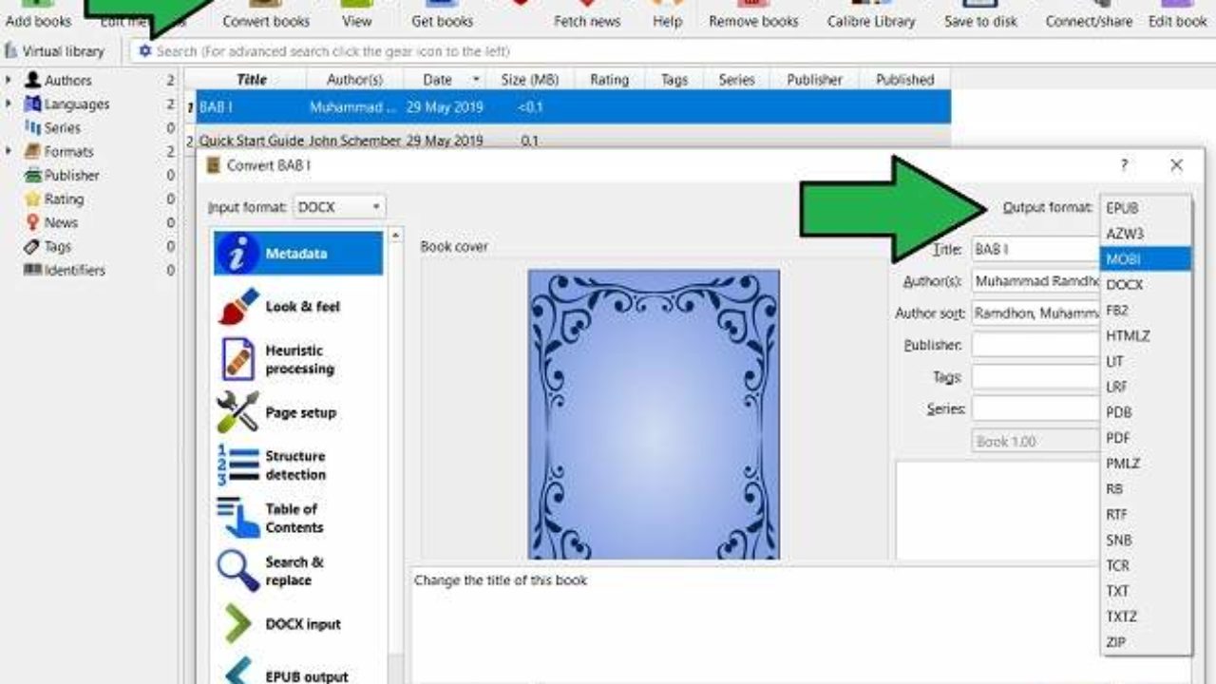Click Edit book toolbar button
Image resolution: width=1216 pixels, height=684 pixels.
[1178, 14]
